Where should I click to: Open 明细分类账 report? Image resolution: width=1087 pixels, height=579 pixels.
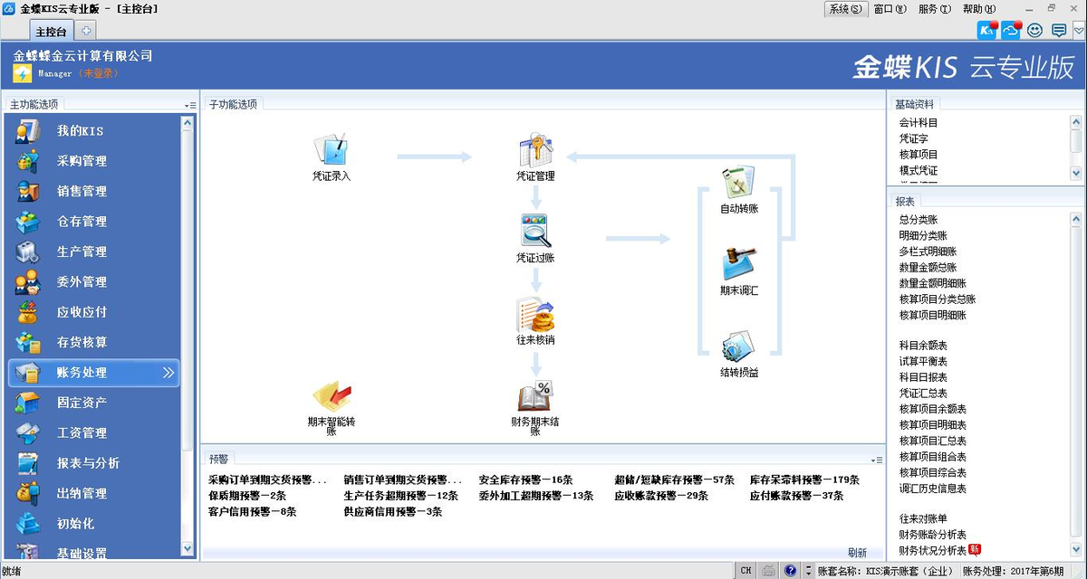pos(923,235)
